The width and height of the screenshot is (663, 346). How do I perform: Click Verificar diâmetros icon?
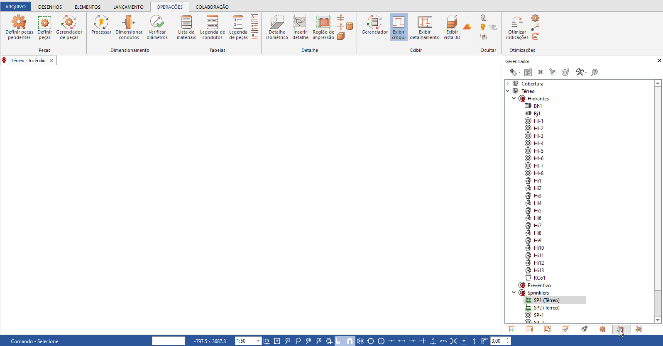(x=157, y=27)
